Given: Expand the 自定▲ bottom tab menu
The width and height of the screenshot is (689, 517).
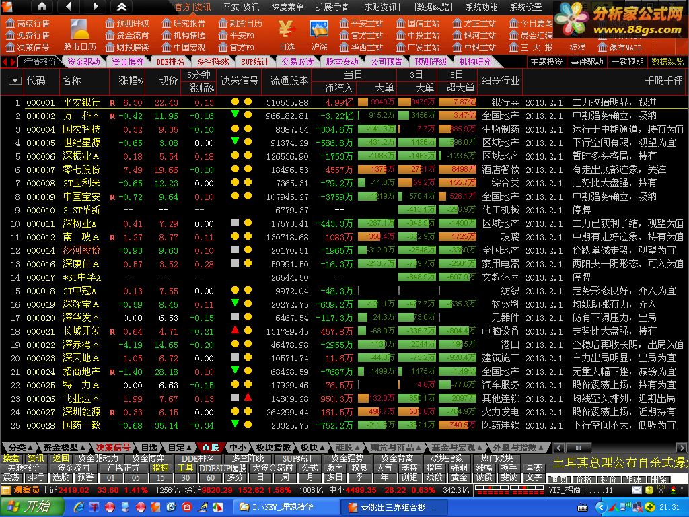Looking at the screenshot, I should point(180,448).
